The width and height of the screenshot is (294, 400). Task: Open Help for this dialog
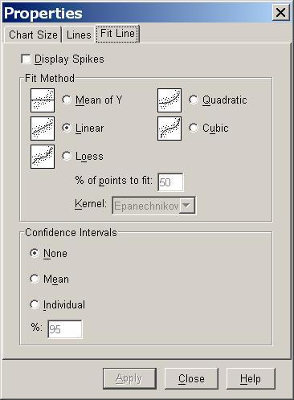(x=251, y=378)
